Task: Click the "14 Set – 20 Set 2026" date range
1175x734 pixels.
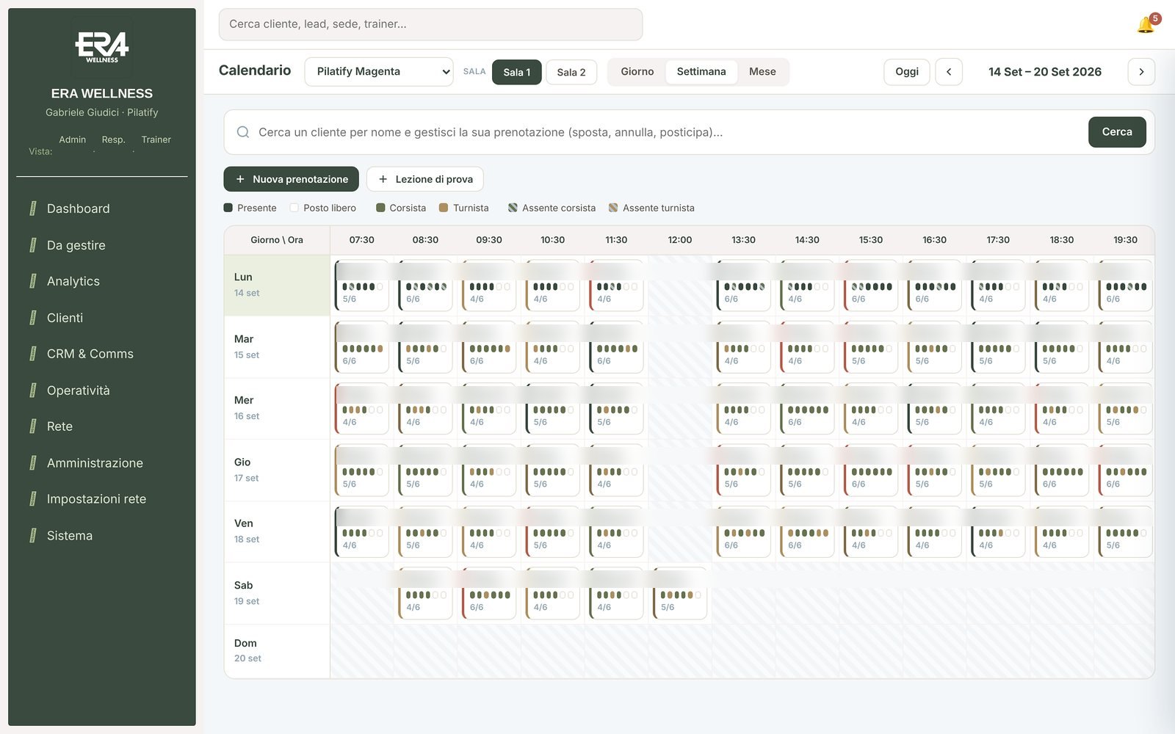Action: (1045, 72)
